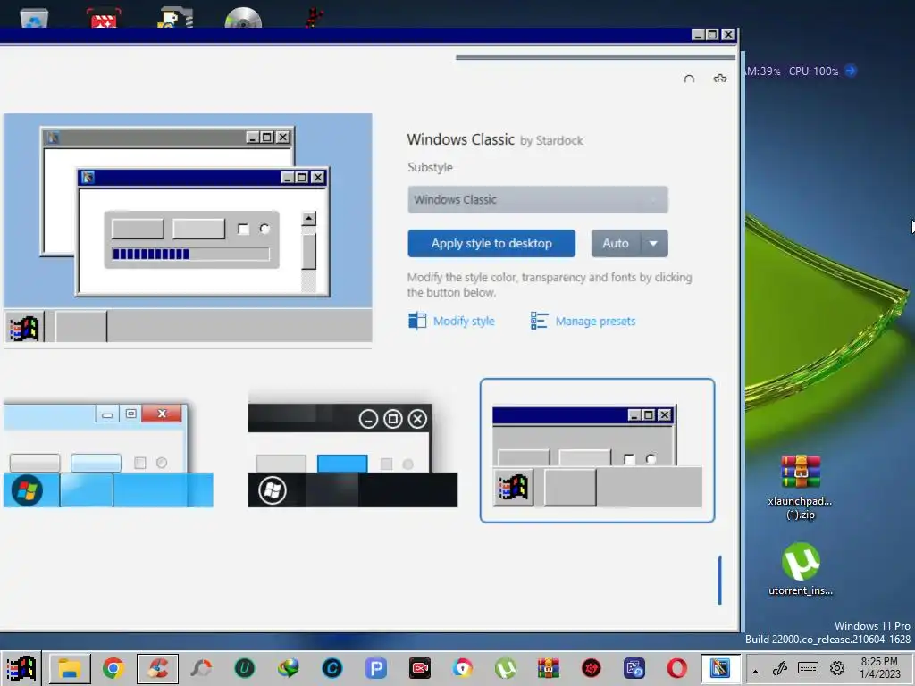Click the pen tray icon
915x686 pixels.
(x=780, y=668)
